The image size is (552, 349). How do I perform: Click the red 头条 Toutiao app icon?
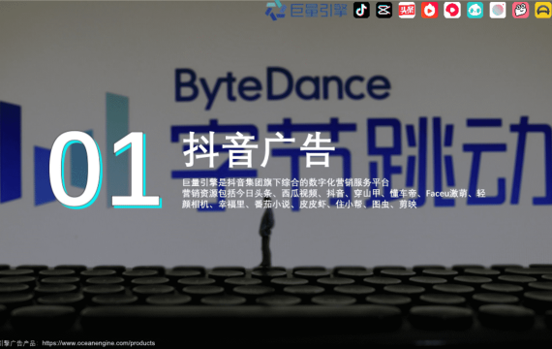point(407,10)
